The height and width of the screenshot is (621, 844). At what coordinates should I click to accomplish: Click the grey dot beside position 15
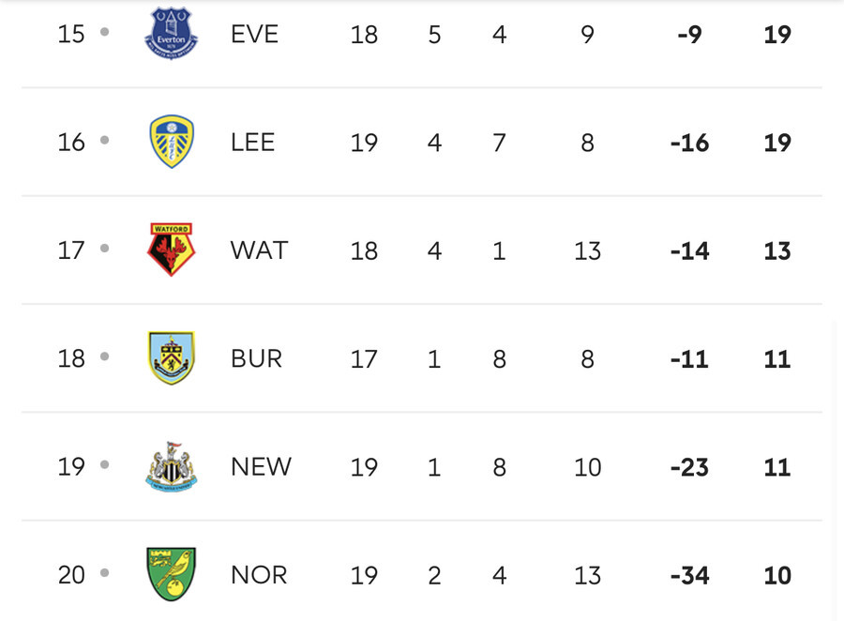tap(105, 32)
